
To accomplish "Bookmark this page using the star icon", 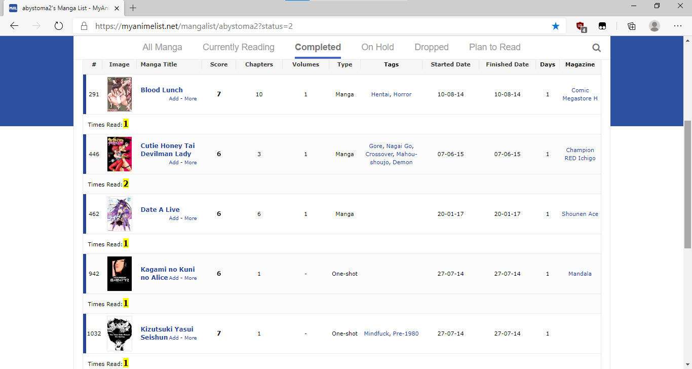I will coord(556,25).
